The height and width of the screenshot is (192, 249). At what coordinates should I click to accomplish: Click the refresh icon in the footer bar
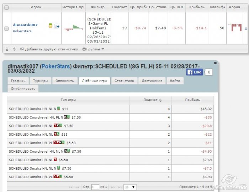pos(15,49)
